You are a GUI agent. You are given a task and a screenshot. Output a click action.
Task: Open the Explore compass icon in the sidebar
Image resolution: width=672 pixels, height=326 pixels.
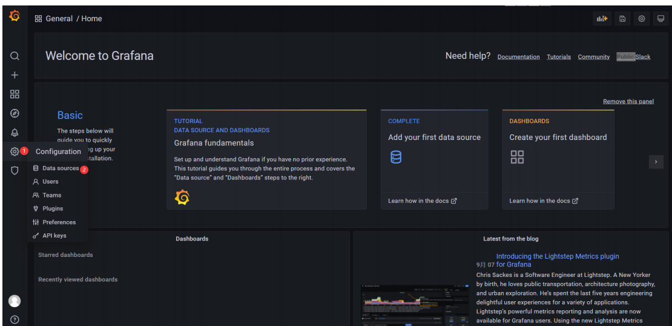[15, 113]
